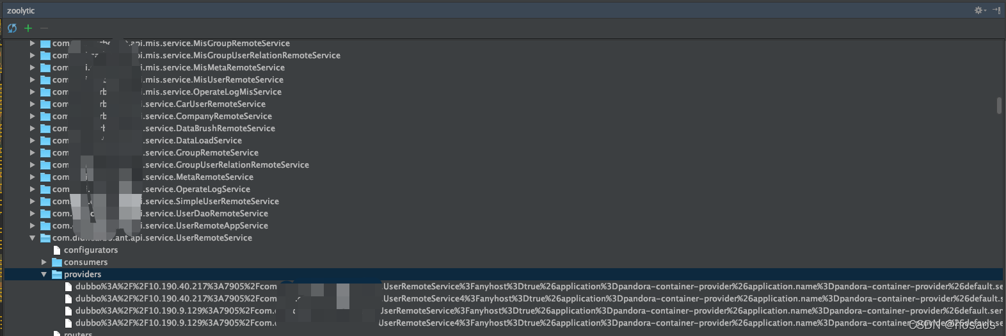
Task: Expand the OperateLogService node arrow
Action: pos(33,189)
